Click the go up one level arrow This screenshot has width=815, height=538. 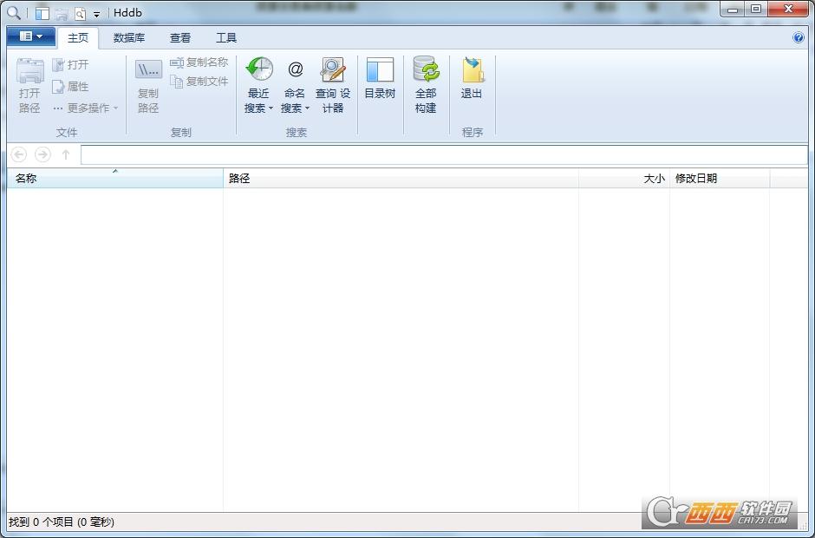click(x=66, y=154)
